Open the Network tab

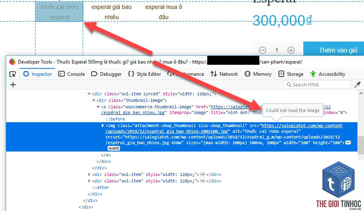click(x=224, y=74)
